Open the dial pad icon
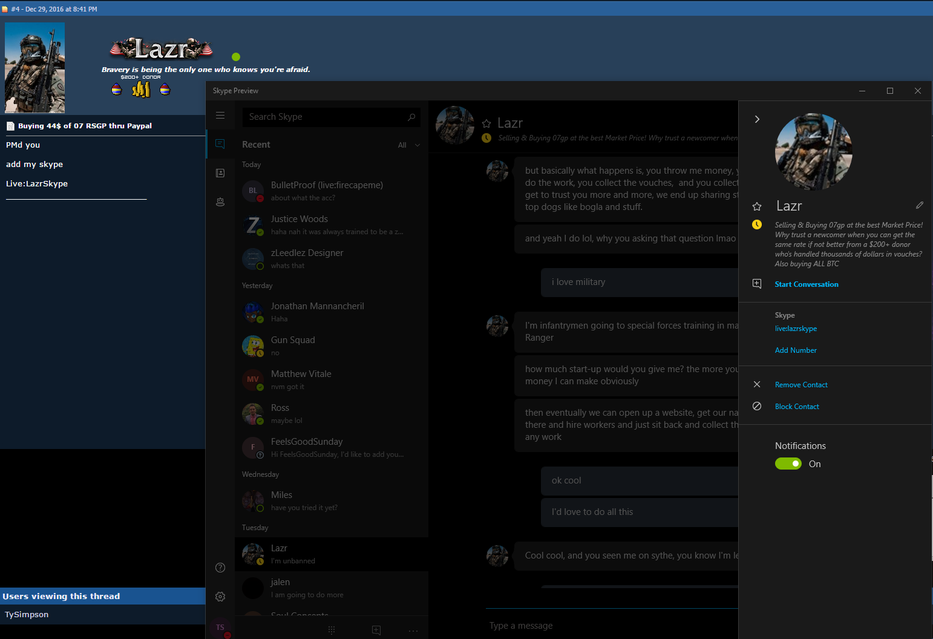Viewport: 933px width, 639px height. click(332, 631)
